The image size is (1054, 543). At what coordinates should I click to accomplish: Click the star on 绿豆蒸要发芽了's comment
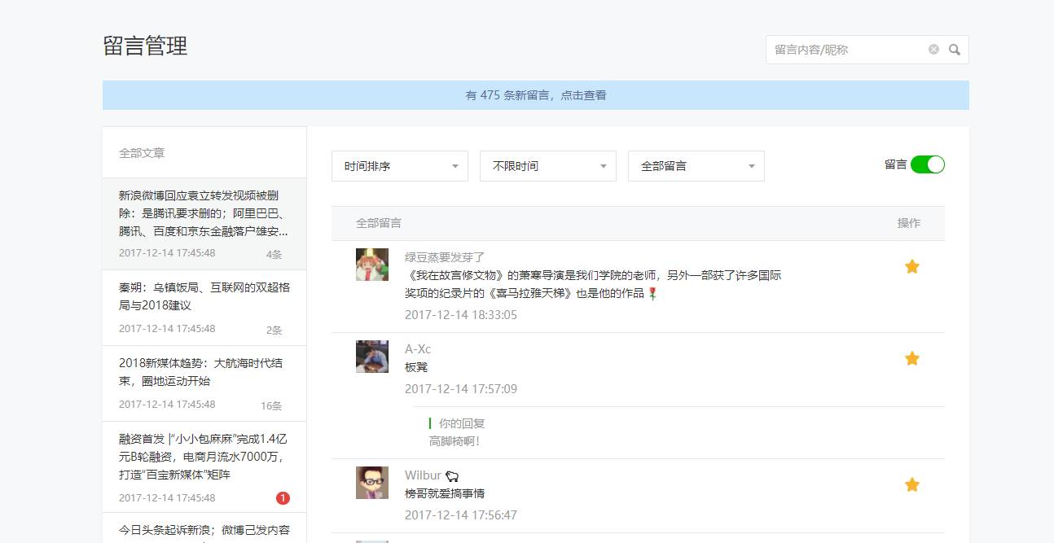(x=912, y=267)
